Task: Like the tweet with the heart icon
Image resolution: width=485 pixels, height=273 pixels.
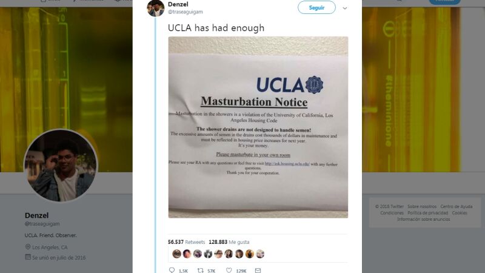Action: pyautogui.click(x=230, y=270)
